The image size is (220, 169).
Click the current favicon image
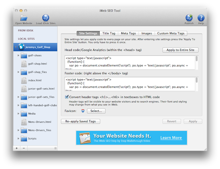[x=83, y=111]
